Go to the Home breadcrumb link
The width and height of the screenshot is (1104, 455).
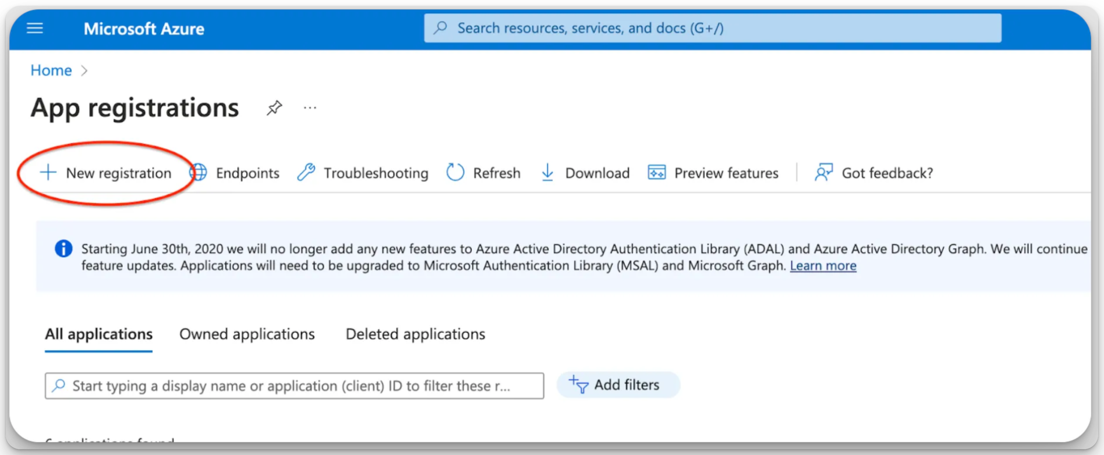point(51,70)
